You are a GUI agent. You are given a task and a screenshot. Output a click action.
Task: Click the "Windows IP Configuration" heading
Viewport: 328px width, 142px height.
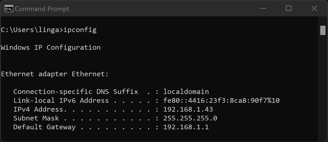[51, 48]
